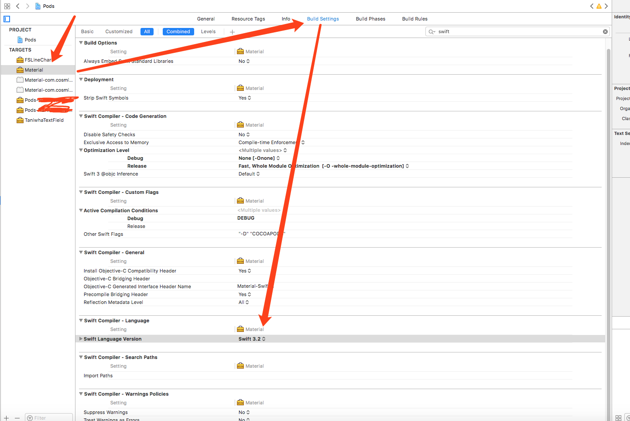
Task: Collapse Active Compilation Conditions row
Action: [x=81, y=210]
